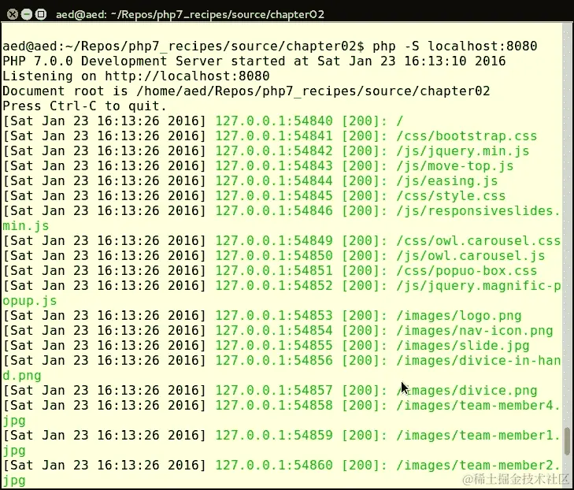The width and height of the screenshot is (574, 490).
Task: Click the address 127.0.0.1:54856
Action: click(x=274, y=361)
